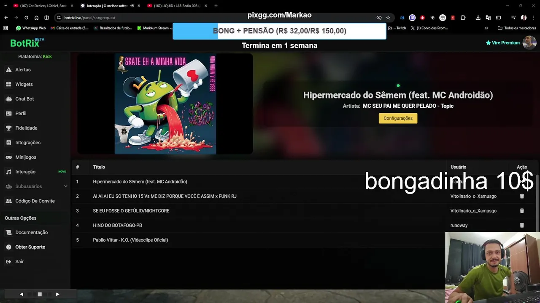Delete SE EU FOSSE O GETÚLIO/NIGHTCORE song
Screen dimensions: 540x303
coord(522,211)
